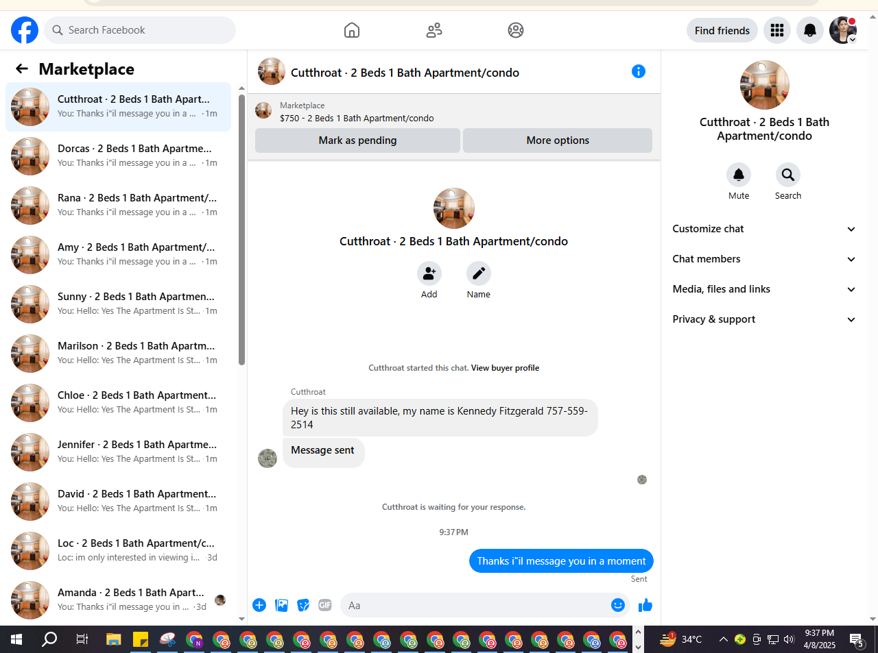Click the sent message 'Thanks i"il message you in a moment'

[561, 561]
